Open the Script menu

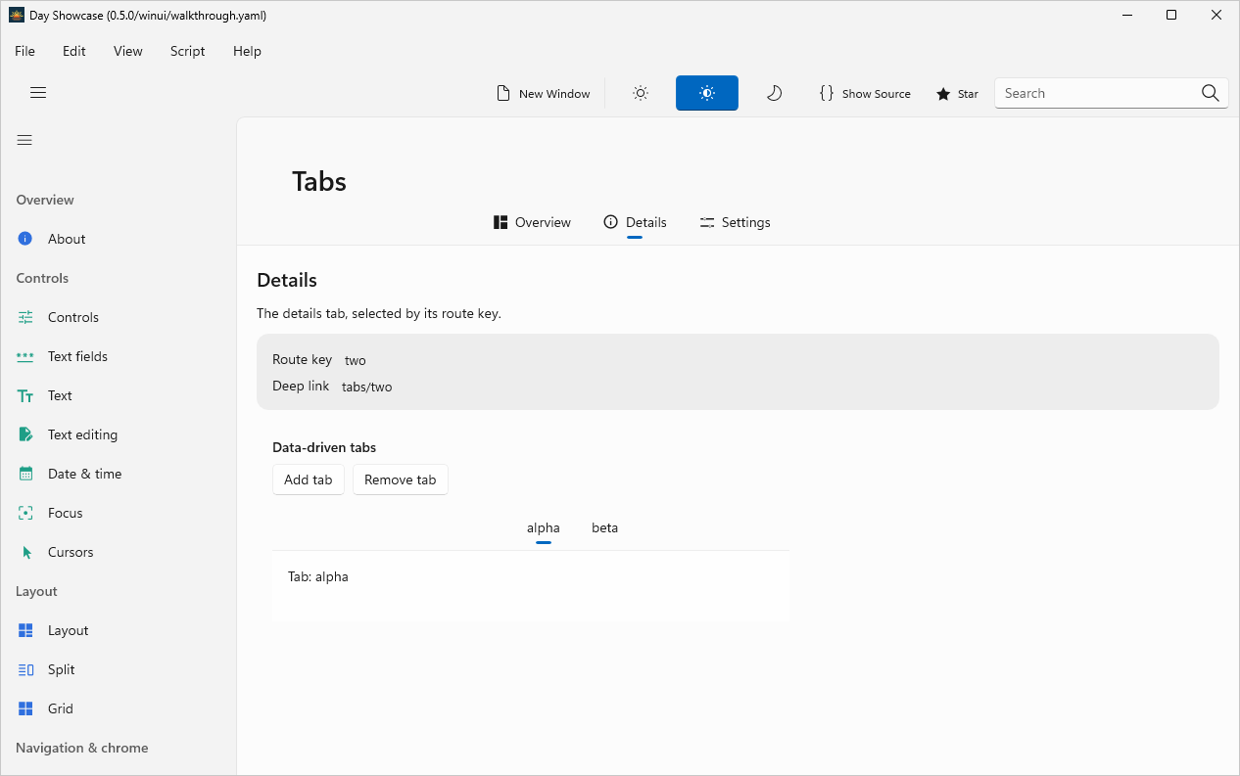point(188,51)
